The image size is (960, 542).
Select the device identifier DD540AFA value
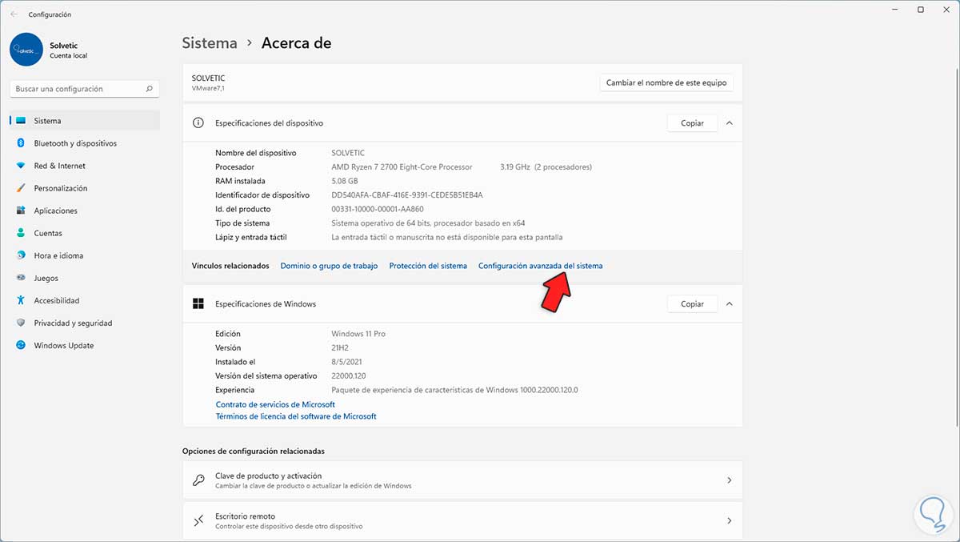point(407,195)
